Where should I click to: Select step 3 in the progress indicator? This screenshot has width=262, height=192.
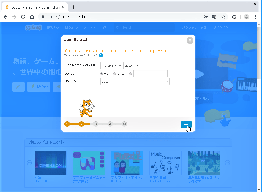click(x=95, y=124)
